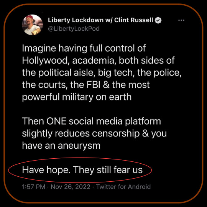Open the Twitter for Android source link
This screenshot has width=207, height=207.
click(123, 187)
